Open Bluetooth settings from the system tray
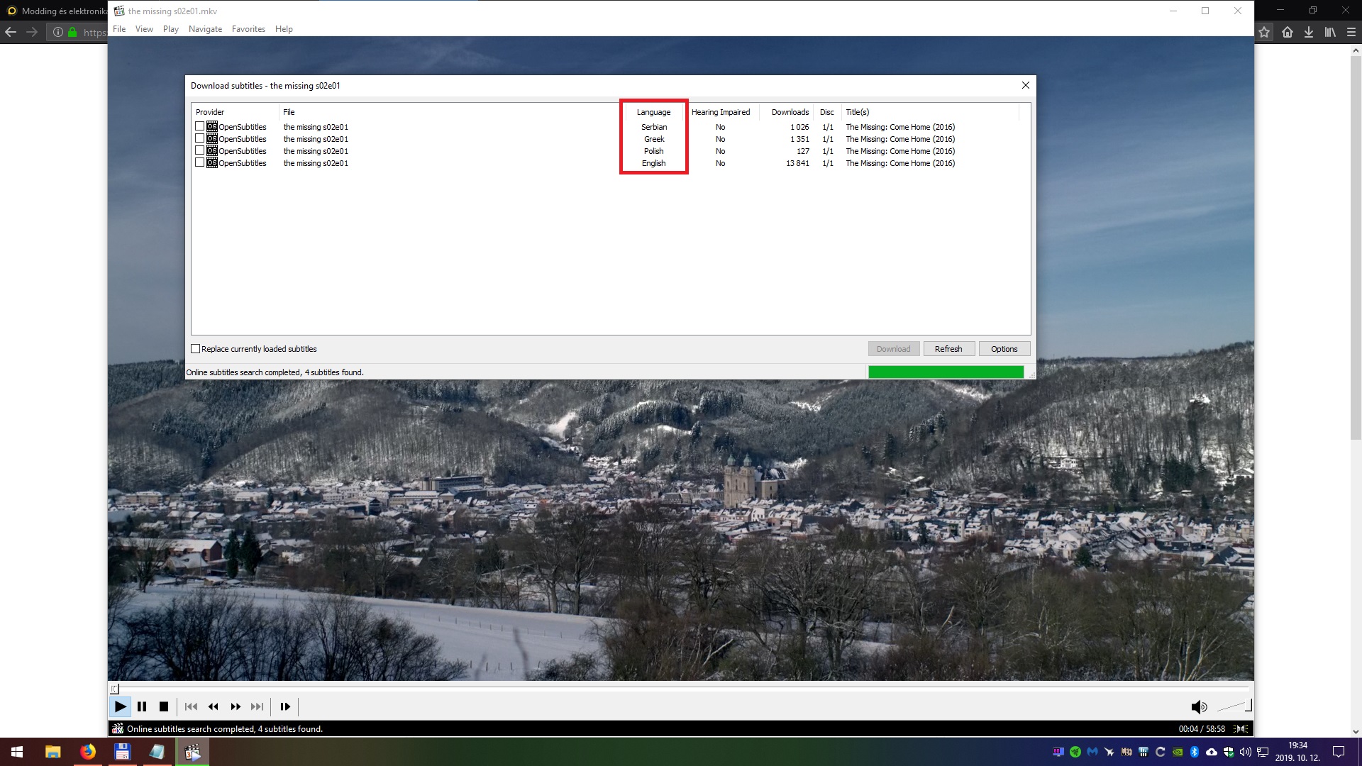Image resolution: width=1362 pixels, height=766 pixels. point(1195,752)
